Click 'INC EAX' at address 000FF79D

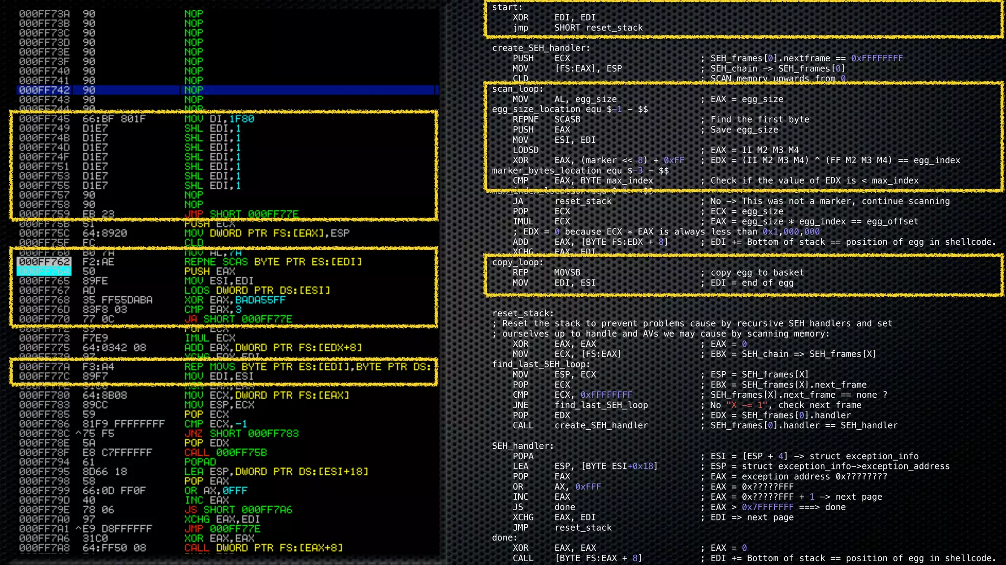pyautogui.click(x=207, y=501)
